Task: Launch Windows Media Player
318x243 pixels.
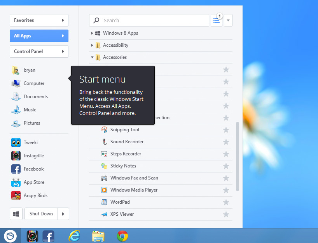Action: pos(134,190)
